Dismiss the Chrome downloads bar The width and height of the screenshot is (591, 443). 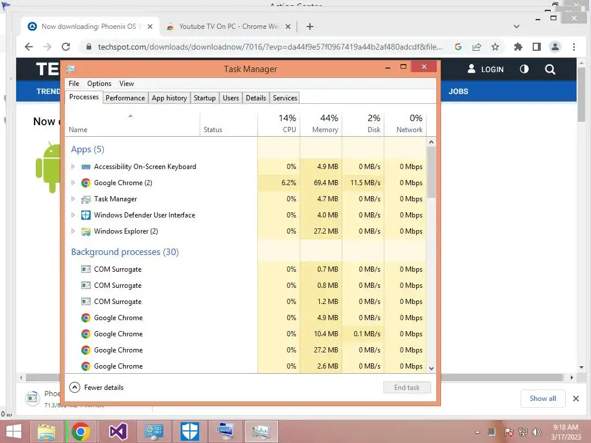pyautogui.click(x=576, y=399)
